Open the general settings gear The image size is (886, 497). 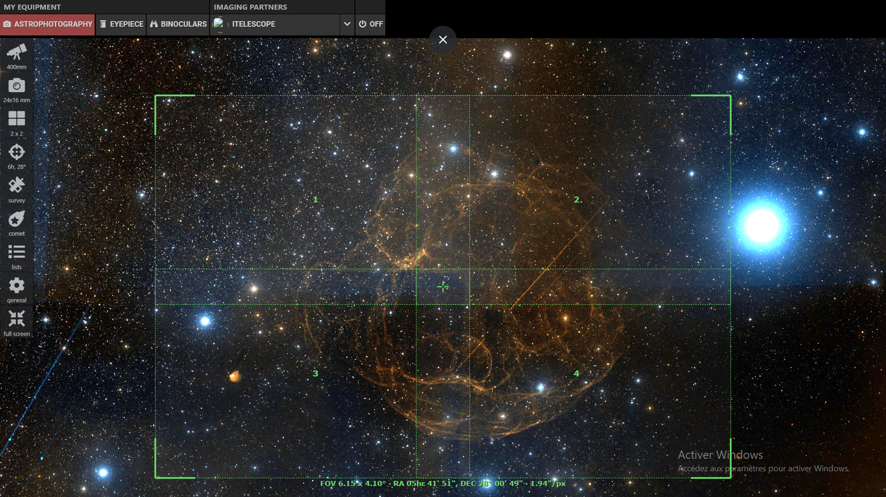(x=17, y=289)
